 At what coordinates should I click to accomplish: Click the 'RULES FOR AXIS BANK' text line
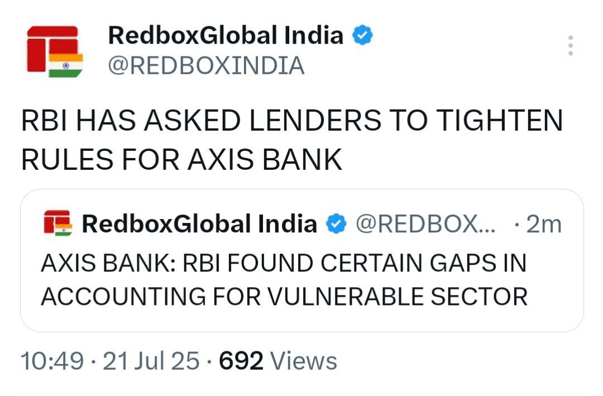pyautogui.click(x=181, y=160)
